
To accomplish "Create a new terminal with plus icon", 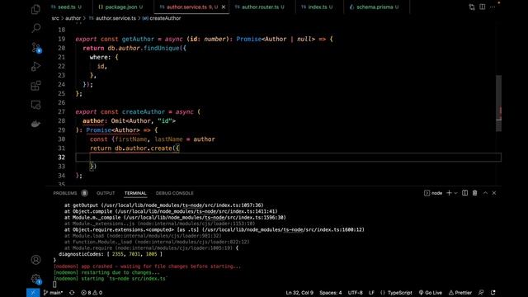I will pos(449,193).
